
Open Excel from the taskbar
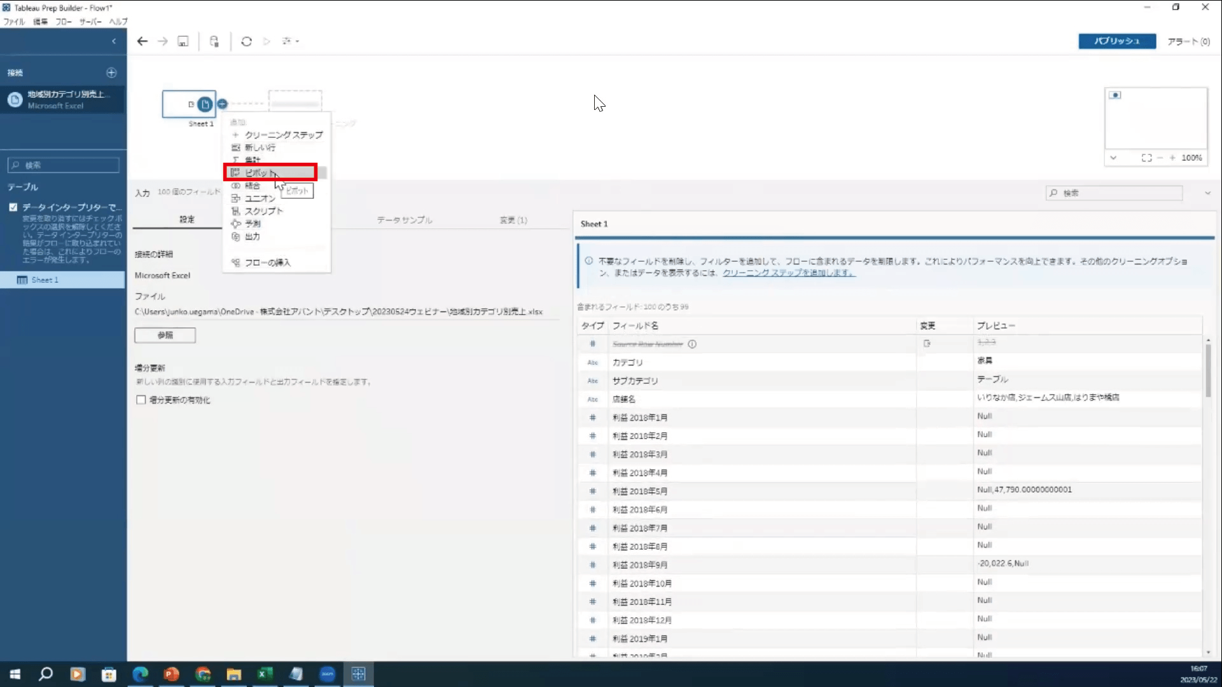click(265, 674)
